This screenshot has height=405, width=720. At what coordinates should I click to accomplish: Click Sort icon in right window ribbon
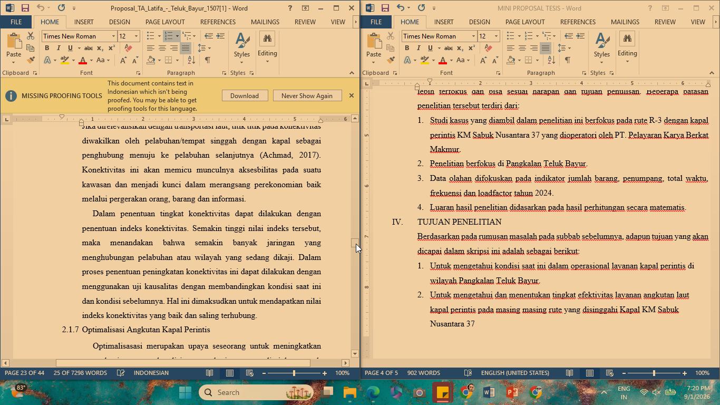click(551, 60)
